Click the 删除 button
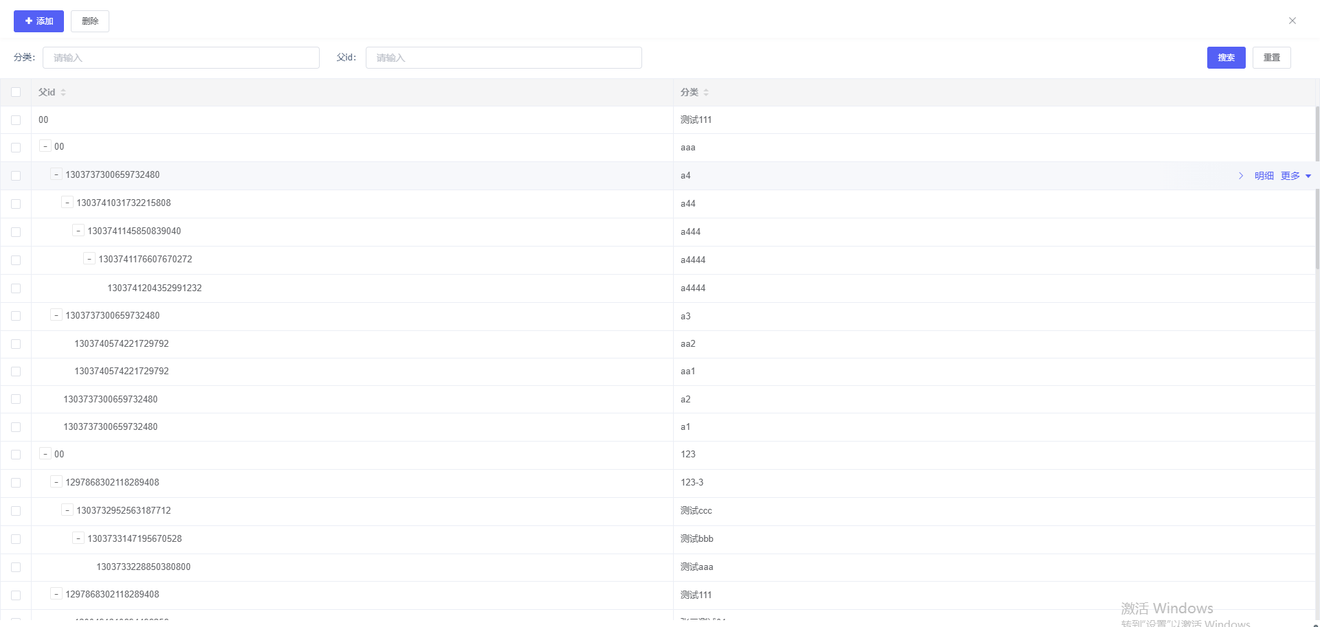 tap(90, 21)
